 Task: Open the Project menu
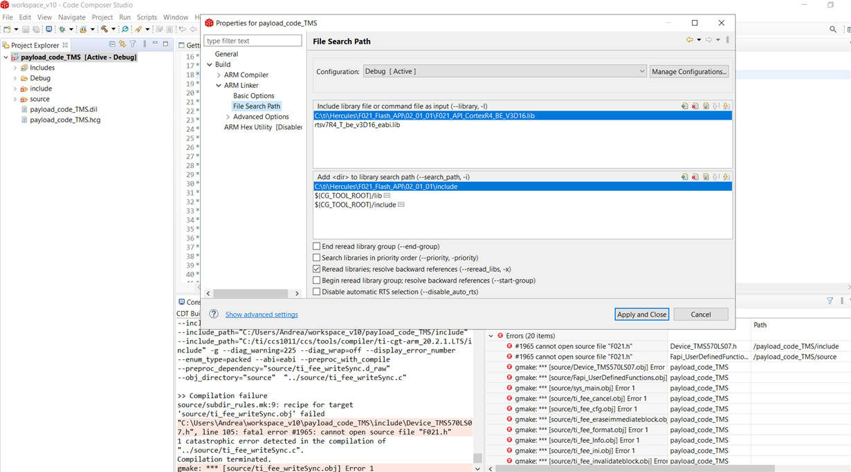pos(102,17)
